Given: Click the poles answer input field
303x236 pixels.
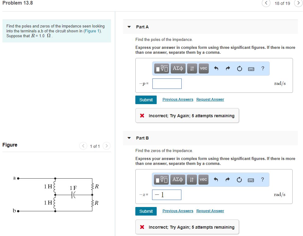Looking at the screenshot, I should pyautogui.click(x=167, y=84).
